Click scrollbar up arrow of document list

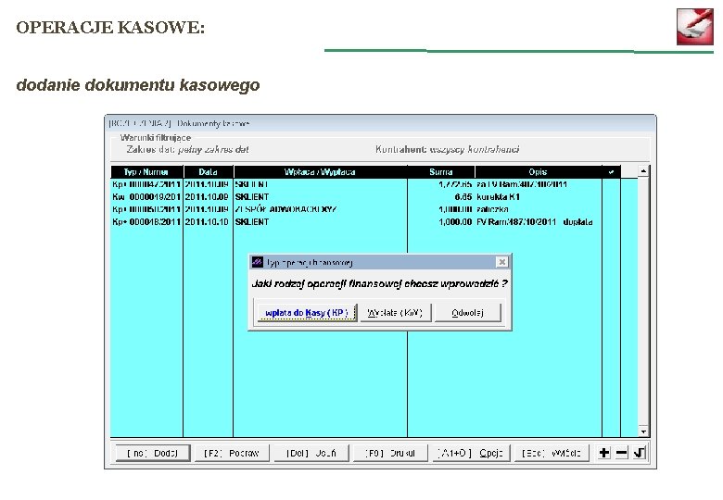643,171
